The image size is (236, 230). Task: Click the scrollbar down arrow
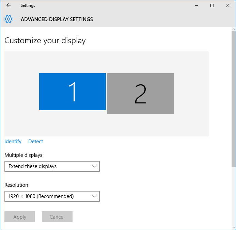pyautogui.click(x=233, y=228)
